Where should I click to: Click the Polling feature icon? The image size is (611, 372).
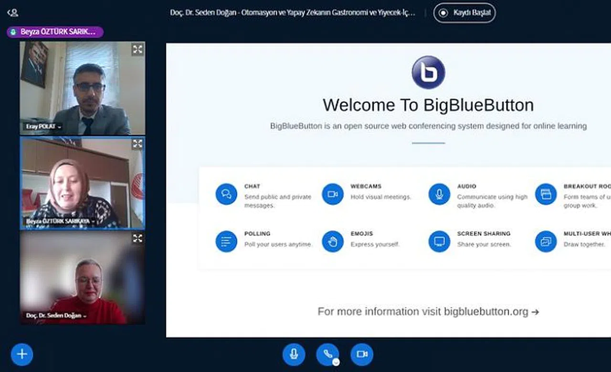(x=226, y=241)
